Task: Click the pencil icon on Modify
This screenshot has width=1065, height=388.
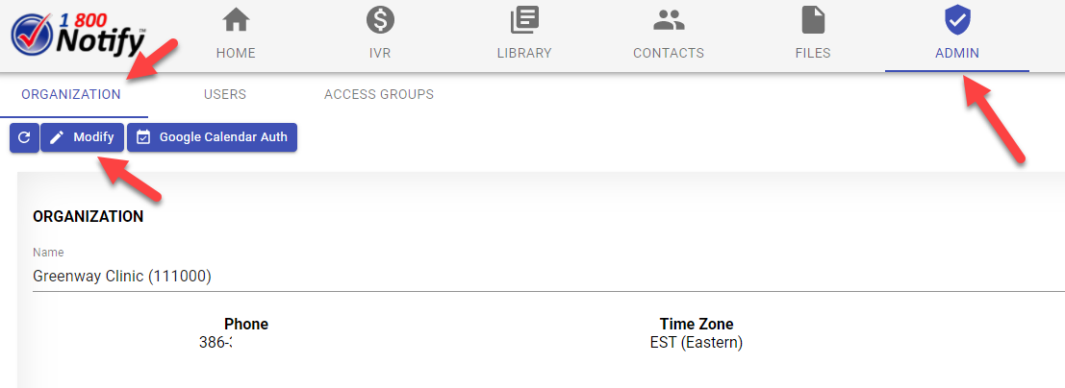Action: pyautogui.click(x=57, y=137)
